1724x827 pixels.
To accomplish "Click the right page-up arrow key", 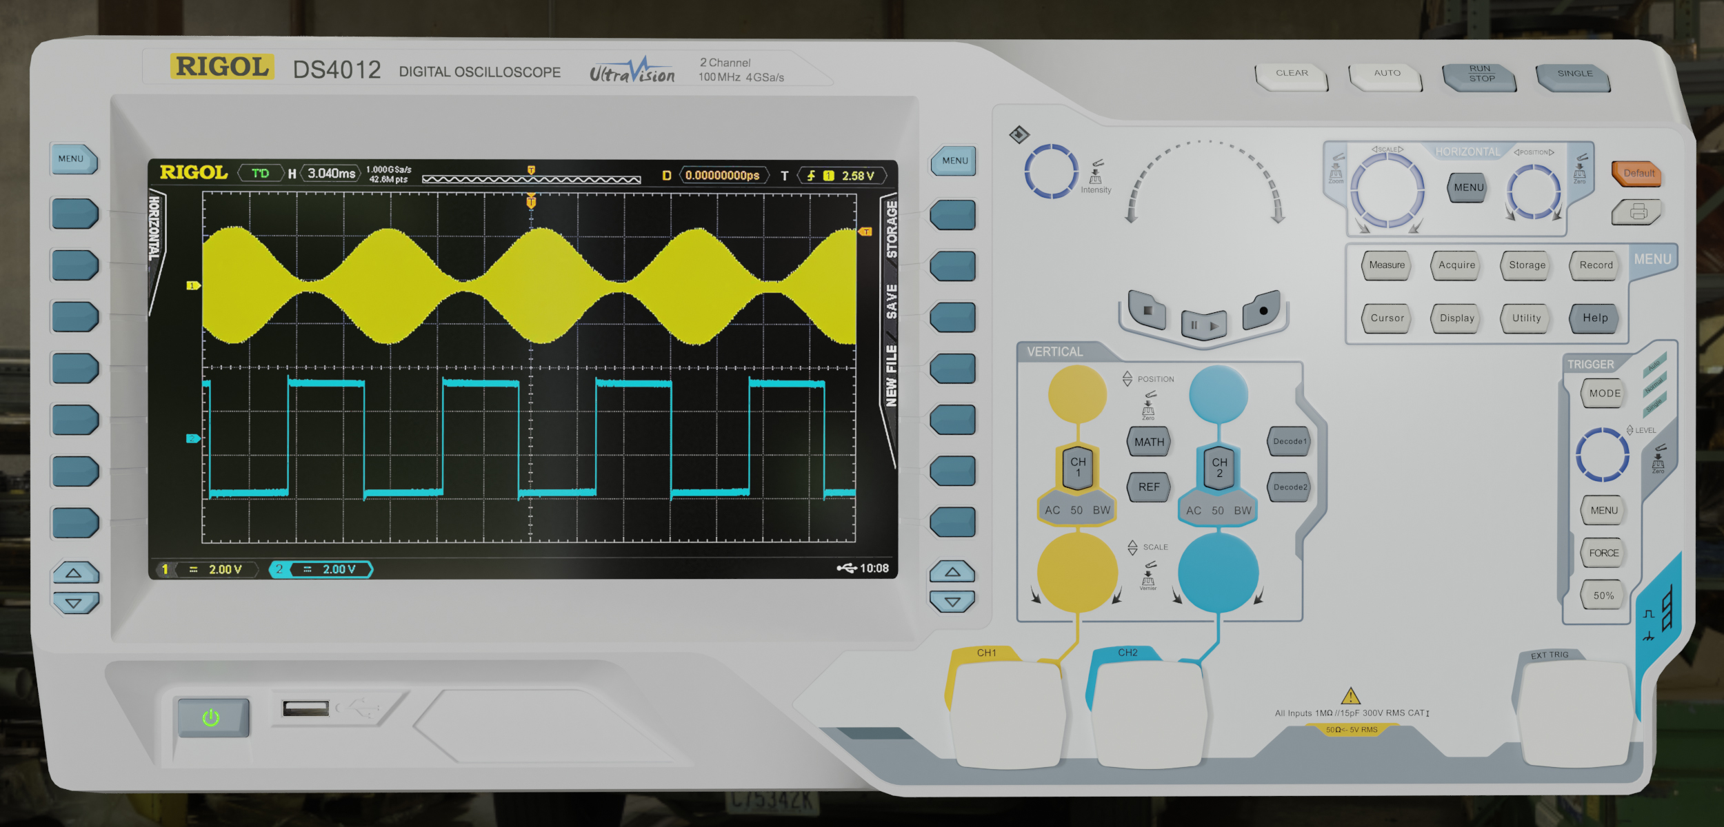I will [x=953, y=572].
